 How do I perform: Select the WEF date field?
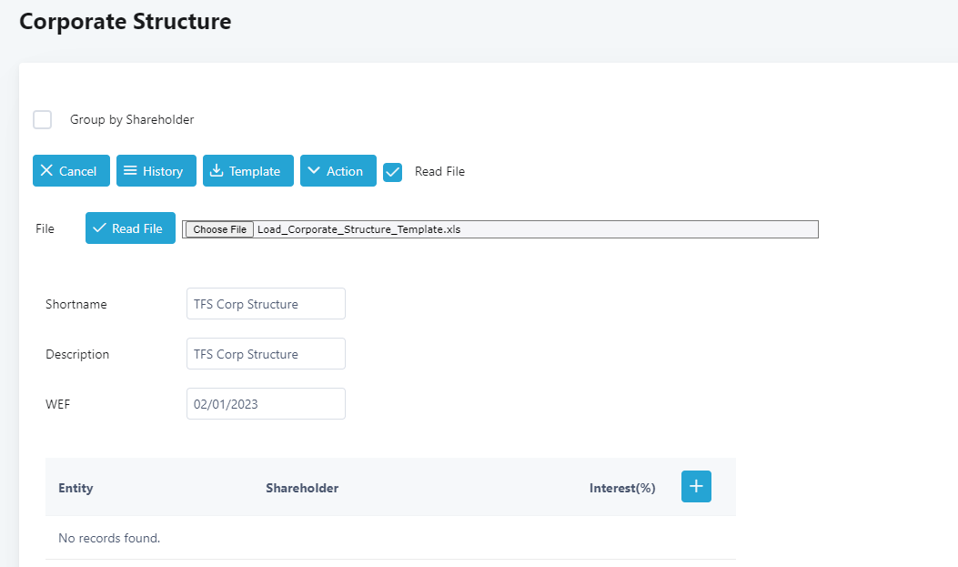(x=266, y=404)
